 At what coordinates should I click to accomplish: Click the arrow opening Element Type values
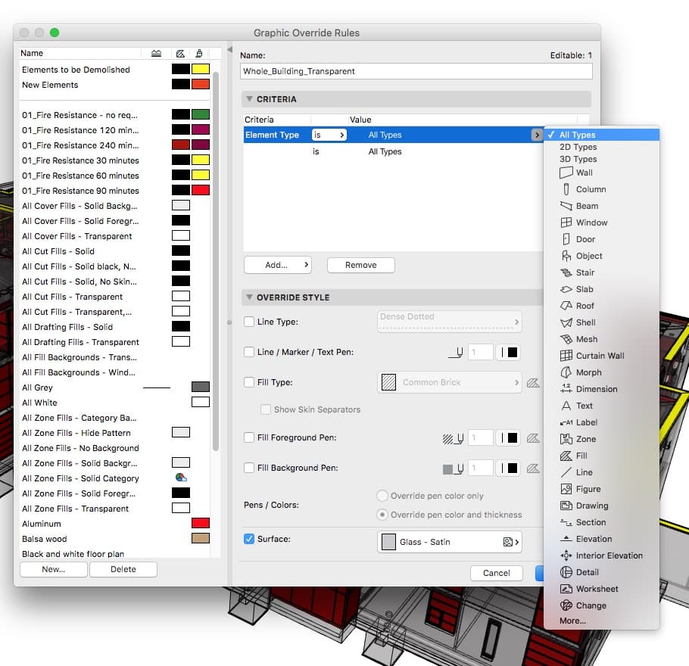click(536, 135)
